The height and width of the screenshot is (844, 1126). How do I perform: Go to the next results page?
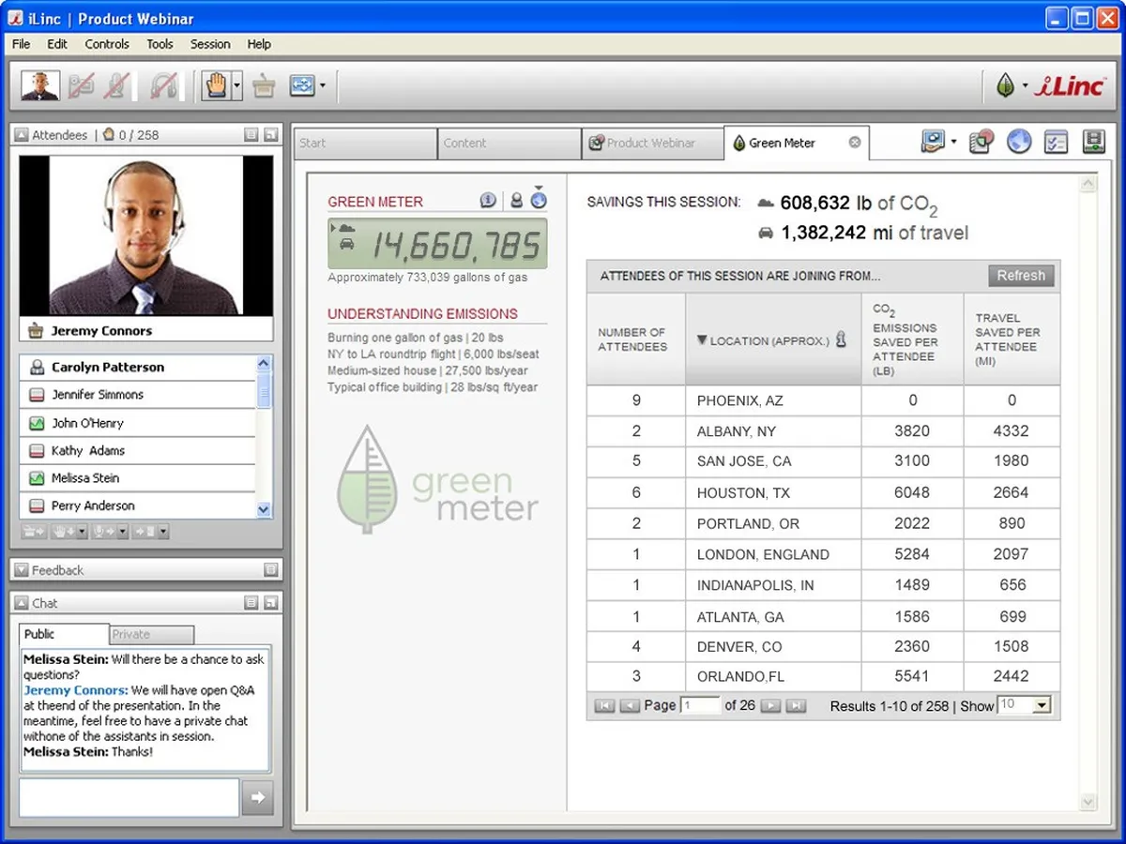tap(770, 705)
